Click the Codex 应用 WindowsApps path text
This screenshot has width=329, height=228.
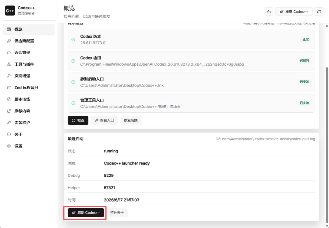(162, 64)
